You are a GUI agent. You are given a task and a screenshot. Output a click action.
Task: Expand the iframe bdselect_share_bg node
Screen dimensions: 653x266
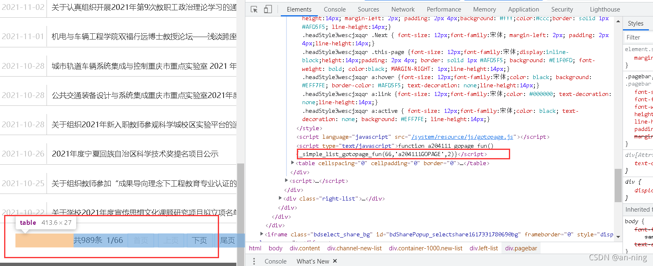click(262, 234)
